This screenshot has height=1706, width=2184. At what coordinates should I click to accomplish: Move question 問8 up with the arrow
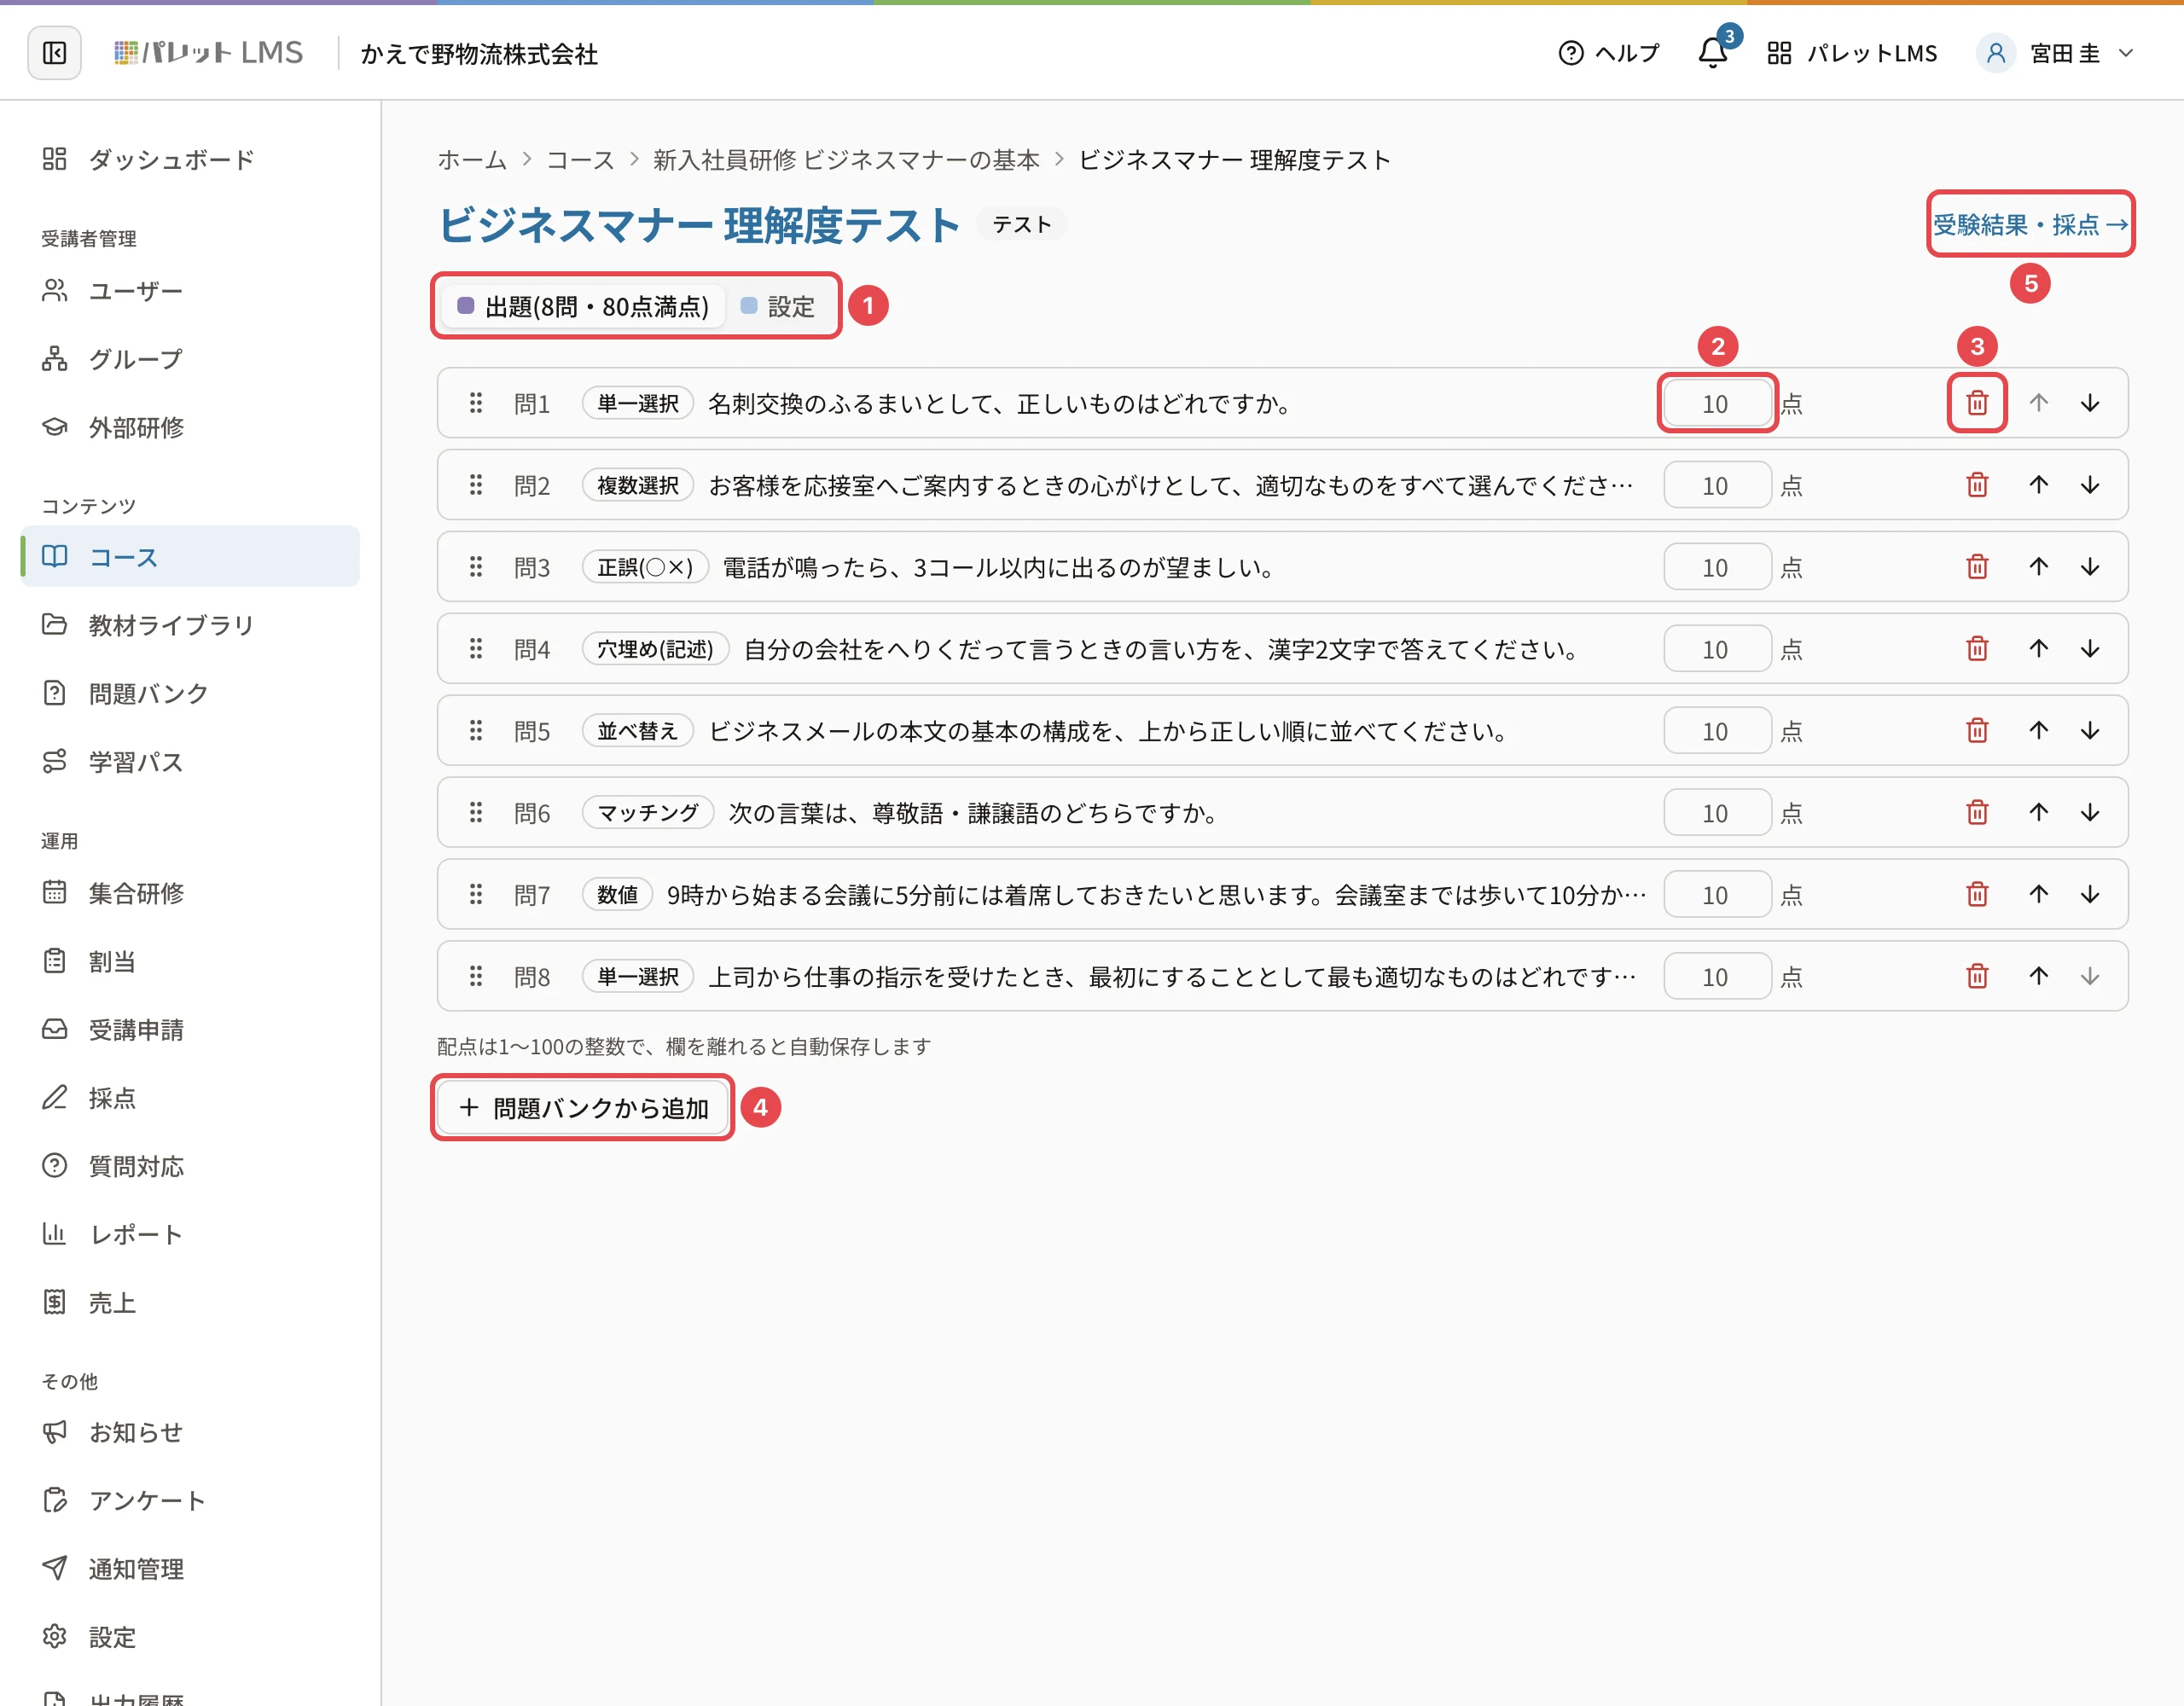coord(2038,976)
